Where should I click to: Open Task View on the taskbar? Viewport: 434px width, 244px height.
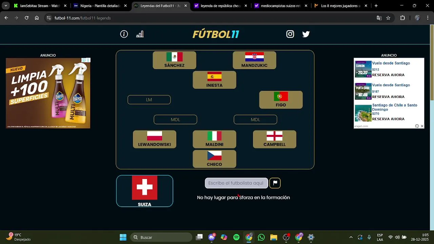[x=199, y=237]
